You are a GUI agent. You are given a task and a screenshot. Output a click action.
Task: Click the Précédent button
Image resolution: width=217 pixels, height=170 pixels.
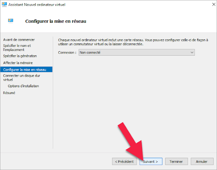[x=124, y=162]
